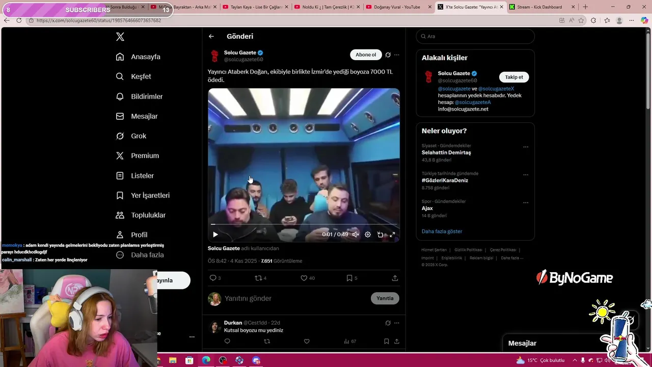The image size is (652, 367).
Task: Share Durkan's comment
Action: tap(397, 342)
